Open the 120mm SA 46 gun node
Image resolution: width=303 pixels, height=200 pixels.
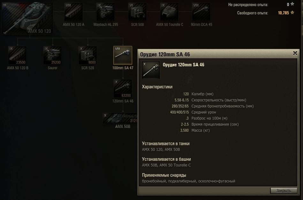tap(123, 88)
